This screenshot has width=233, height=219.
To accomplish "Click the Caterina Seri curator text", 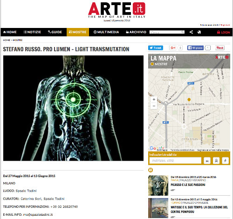I will (x=31, y=198).
